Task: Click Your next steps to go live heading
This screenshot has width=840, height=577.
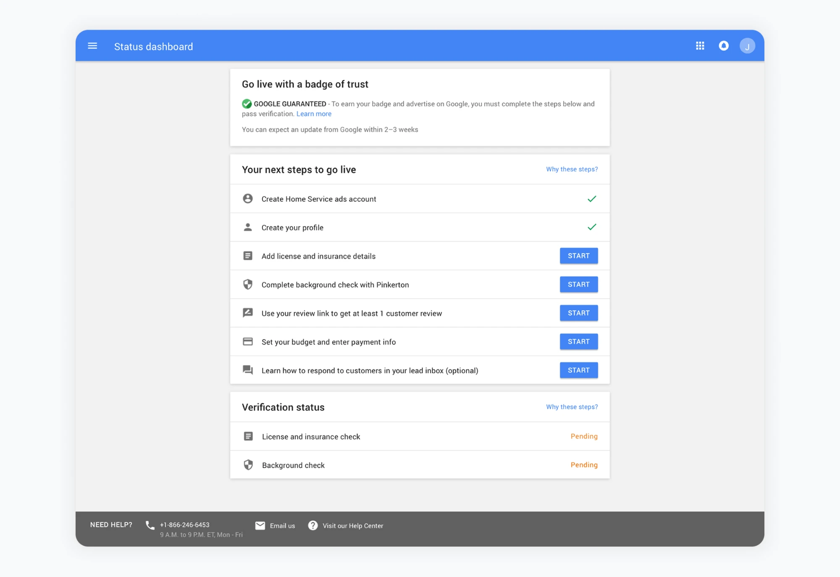Action: click(x=299, y=170)
